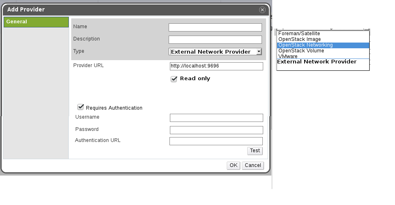Click the Authentication URL field
This screenshot has height=205, width=395.
tap(216, 141)
